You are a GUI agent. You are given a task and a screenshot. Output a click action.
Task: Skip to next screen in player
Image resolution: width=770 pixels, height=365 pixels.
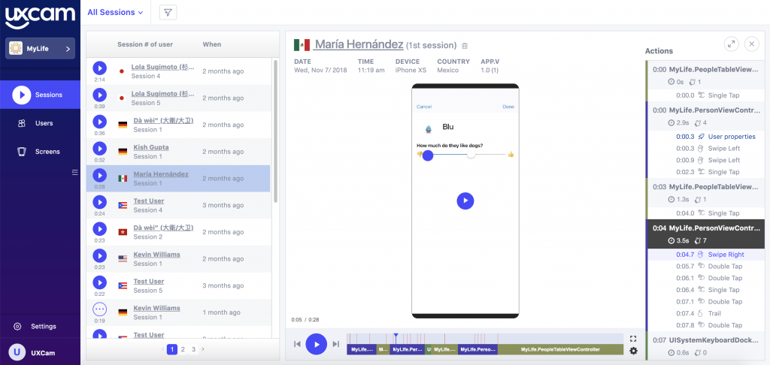(x=336, y=344)
